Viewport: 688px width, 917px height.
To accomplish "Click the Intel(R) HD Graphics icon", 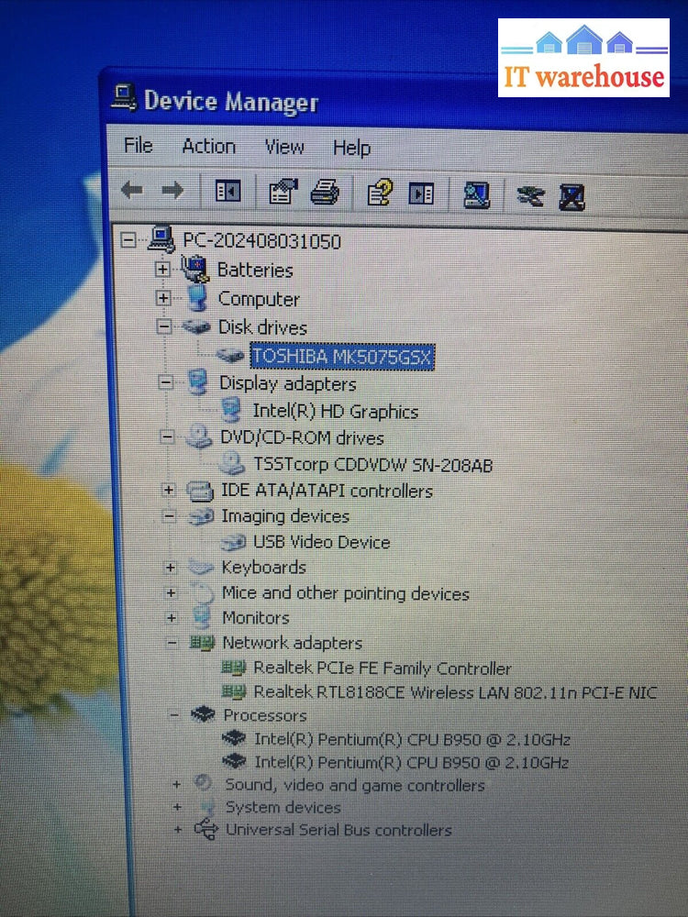I will click(x=232, y=410).
